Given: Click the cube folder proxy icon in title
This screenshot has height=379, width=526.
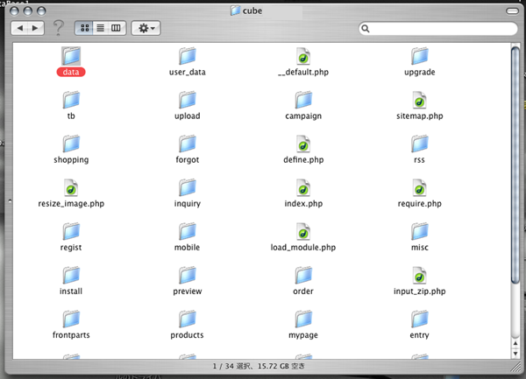Looking at the screenshot, I should click(235, 11).
